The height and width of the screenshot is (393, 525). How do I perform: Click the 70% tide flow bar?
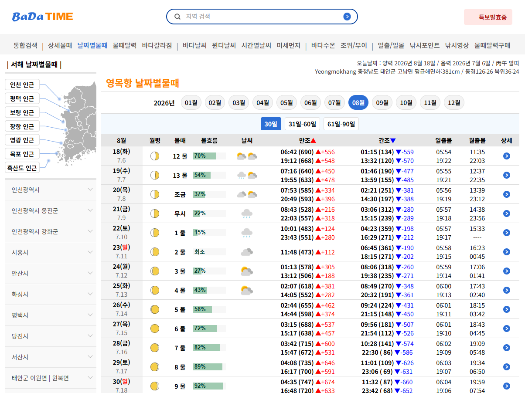[x=209, y=156]
